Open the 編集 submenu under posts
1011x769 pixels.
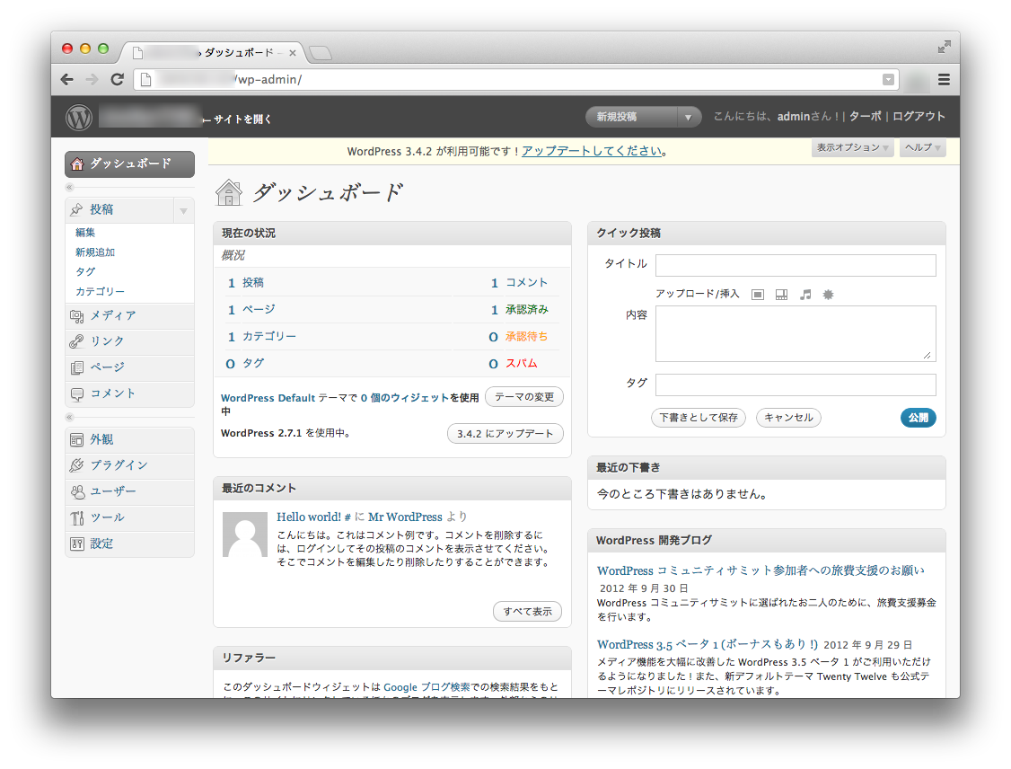click(85, 233)
